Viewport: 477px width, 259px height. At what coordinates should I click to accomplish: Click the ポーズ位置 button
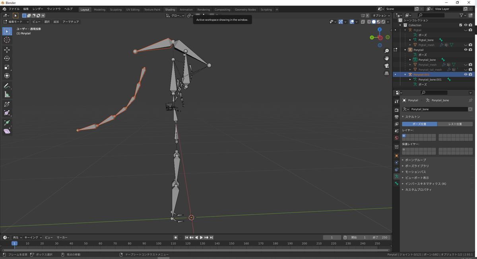point(419,124)
